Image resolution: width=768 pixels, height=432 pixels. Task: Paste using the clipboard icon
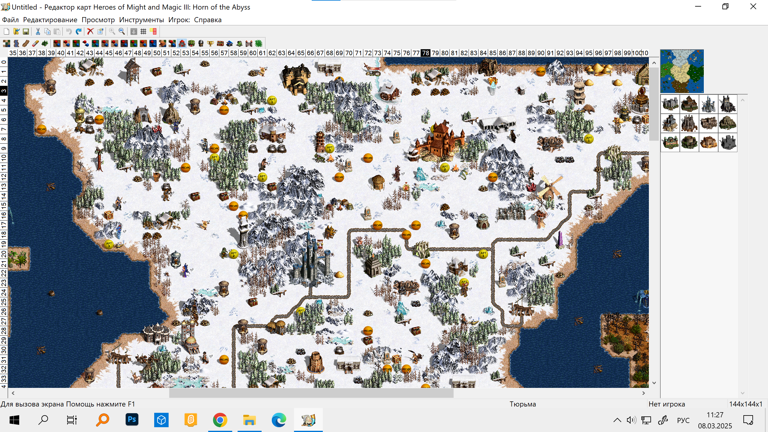pos(57,31)
